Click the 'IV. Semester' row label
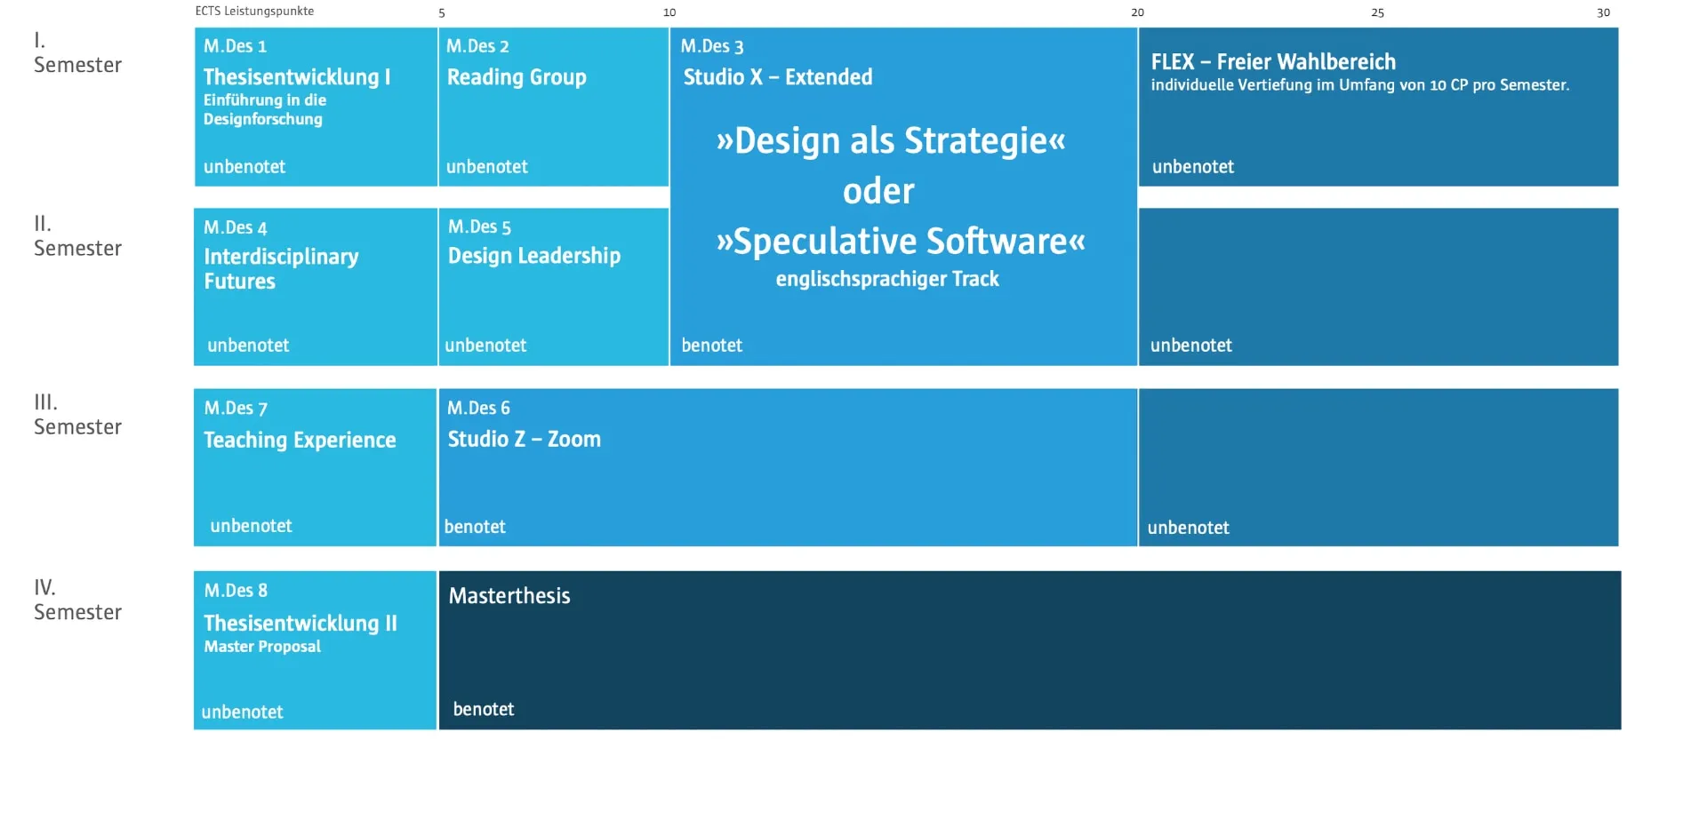The height and width of the screenshot is (819, 1707). (x=77, y=600)
